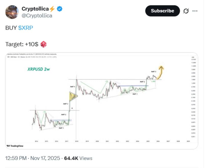Click the red dice emoji
The width and height of the screenshot is (210, 168).
click(44, 44)
